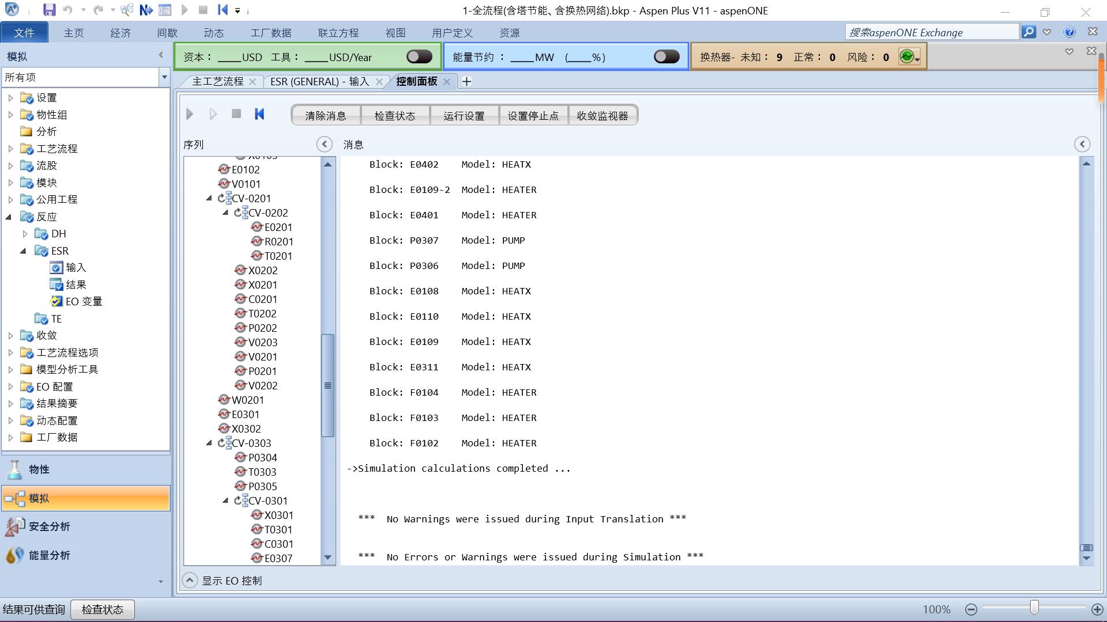Switch to the main flowsheet tab
This screenshot has width=1107, height=622.
[x=217, y=82]
